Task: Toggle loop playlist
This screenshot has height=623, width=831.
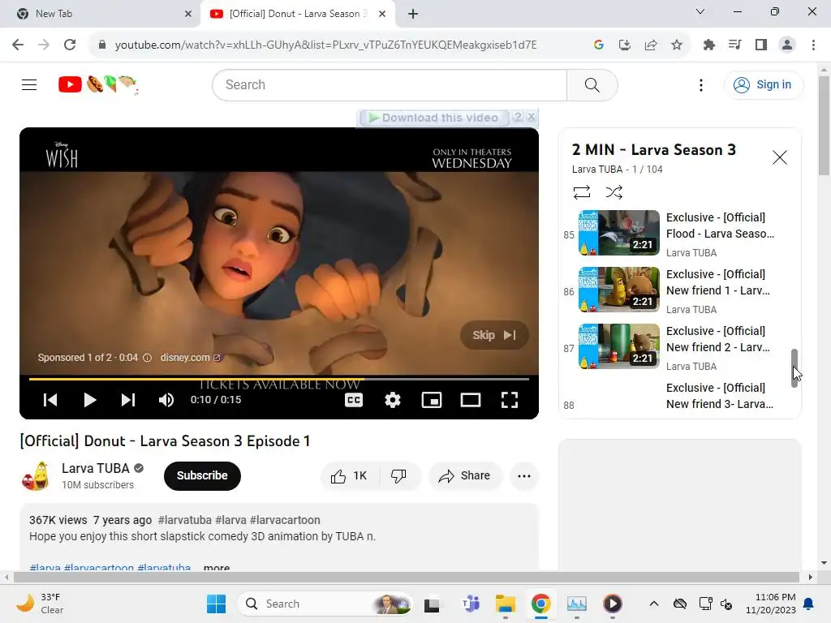Action: pos(581,191)
